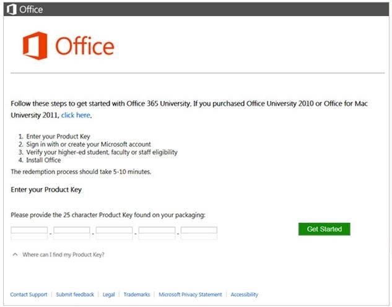Screen dimensions: 392x307
Task: Click step '1. Enter your Product Key'
Action: (x=54, y=136)
